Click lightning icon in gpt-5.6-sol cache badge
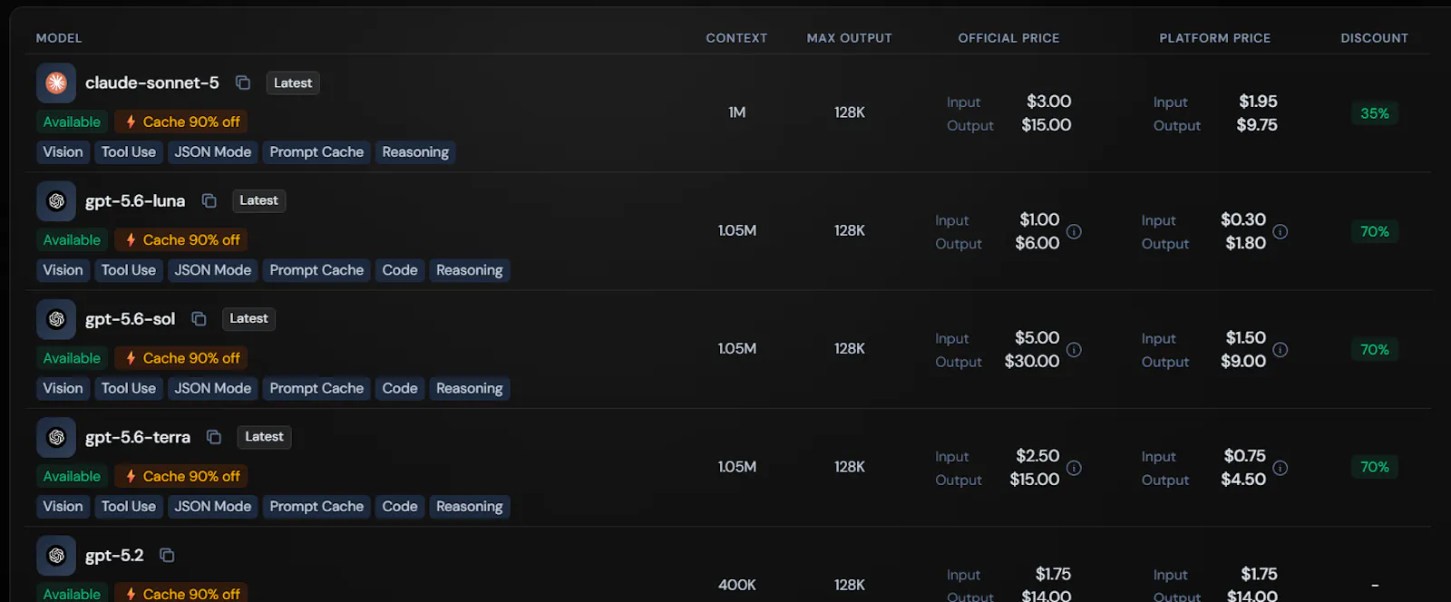Viewport: 1451px width, 602px height. 131,358
